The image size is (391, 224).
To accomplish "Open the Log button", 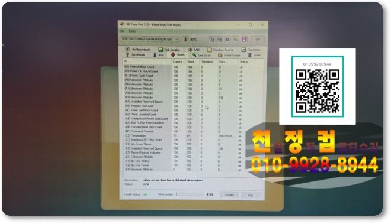I will [x=250, y=196].
